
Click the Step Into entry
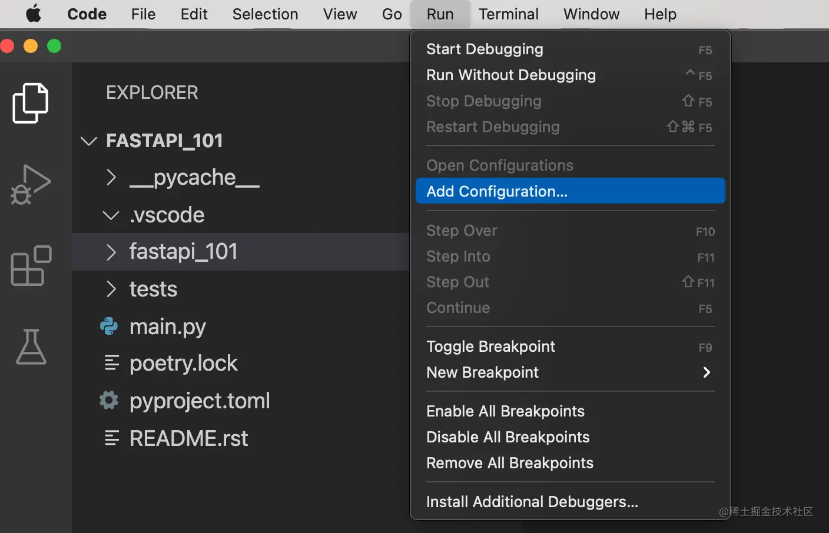[570, 256]
